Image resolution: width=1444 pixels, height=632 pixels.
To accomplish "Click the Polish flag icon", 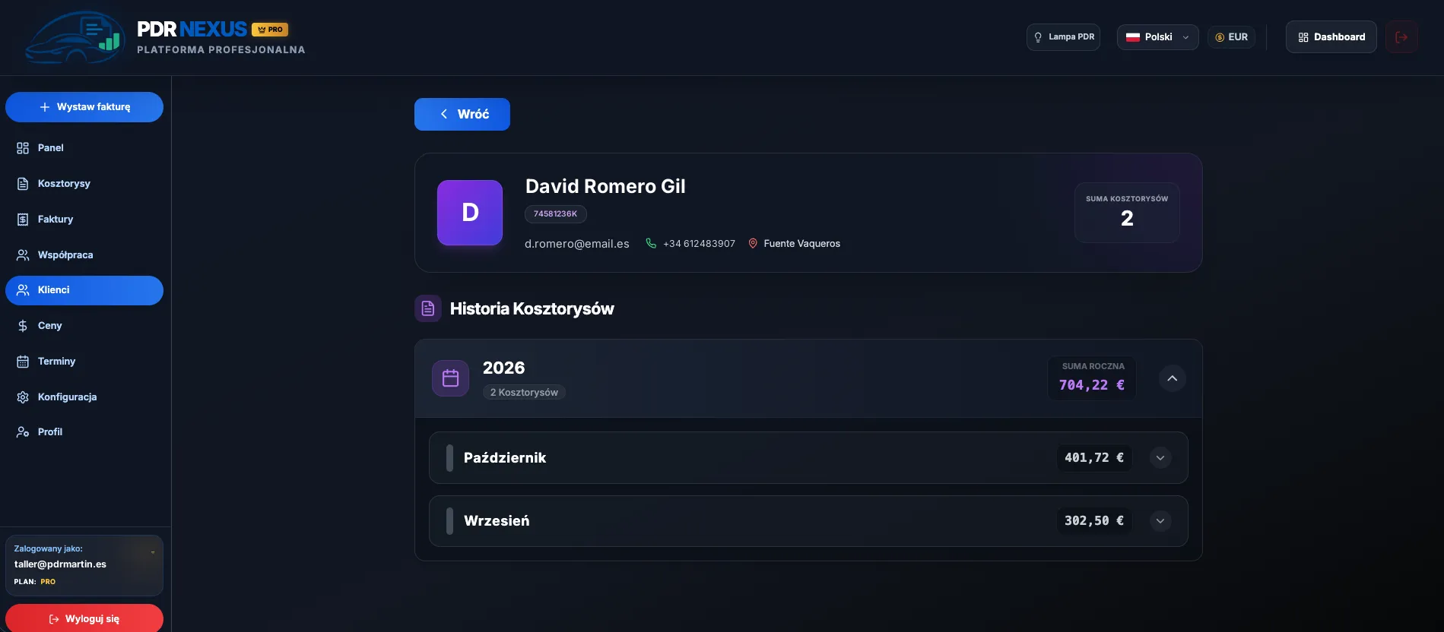I will tap(1133, 37).
